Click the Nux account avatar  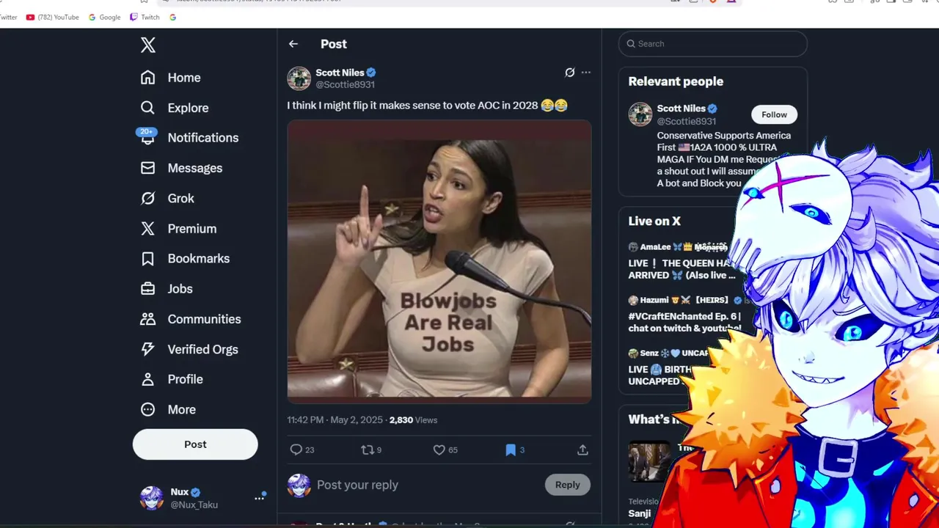pyautogui.click(x=152, y=498)
